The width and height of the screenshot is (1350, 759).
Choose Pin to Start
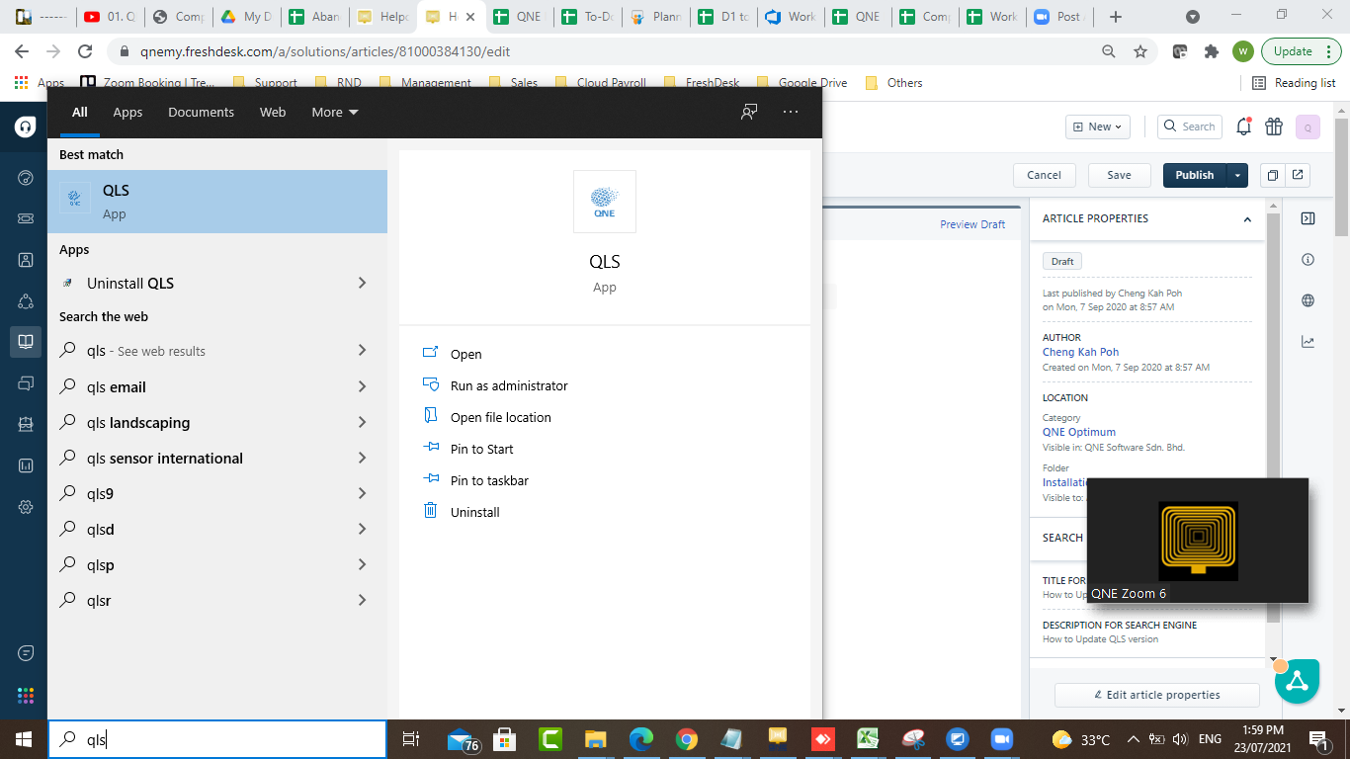coord(482,449)
